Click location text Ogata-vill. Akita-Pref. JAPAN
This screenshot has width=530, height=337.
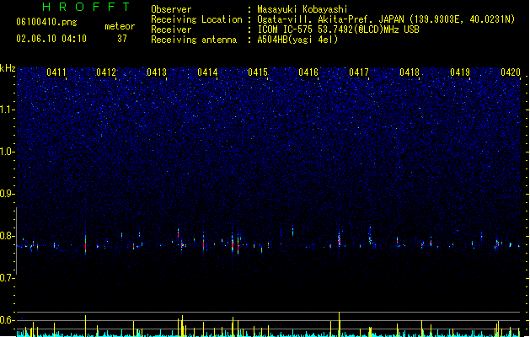[x=330, y=19]
